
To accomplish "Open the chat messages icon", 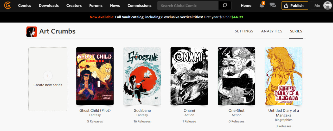I will (273, 5).
